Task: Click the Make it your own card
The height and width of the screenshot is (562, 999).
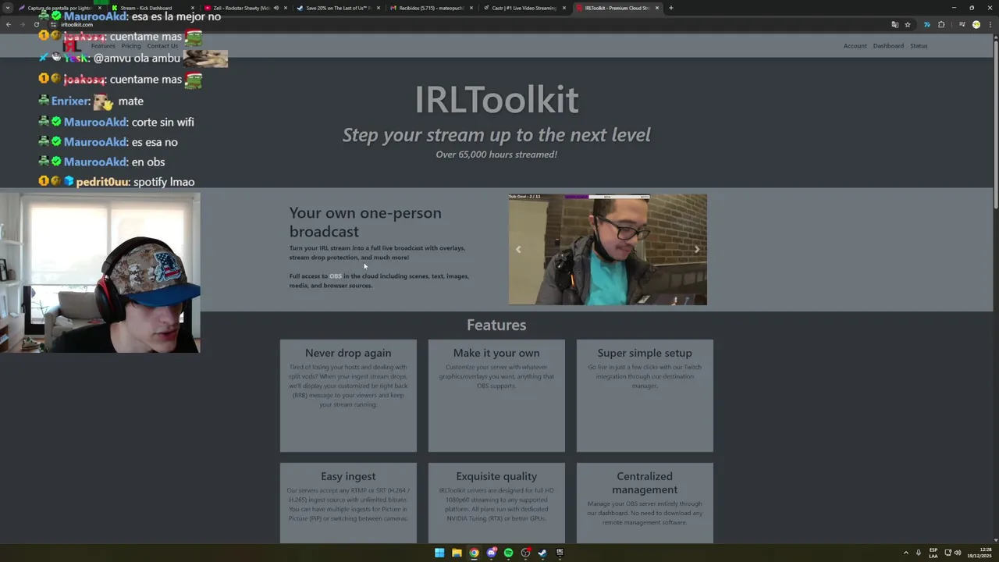Action: click(496, 396)
